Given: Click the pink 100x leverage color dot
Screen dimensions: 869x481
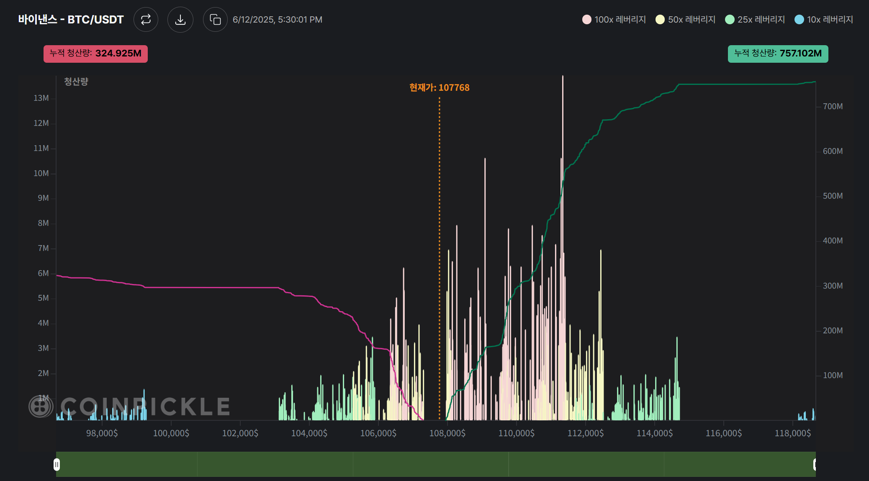Looking at the screenshot, I should (587, 20).
